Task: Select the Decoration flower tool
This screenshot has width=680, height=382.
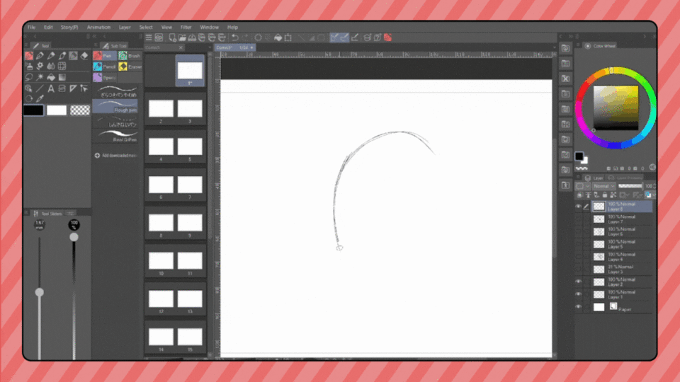Action: tap(40, 66)
